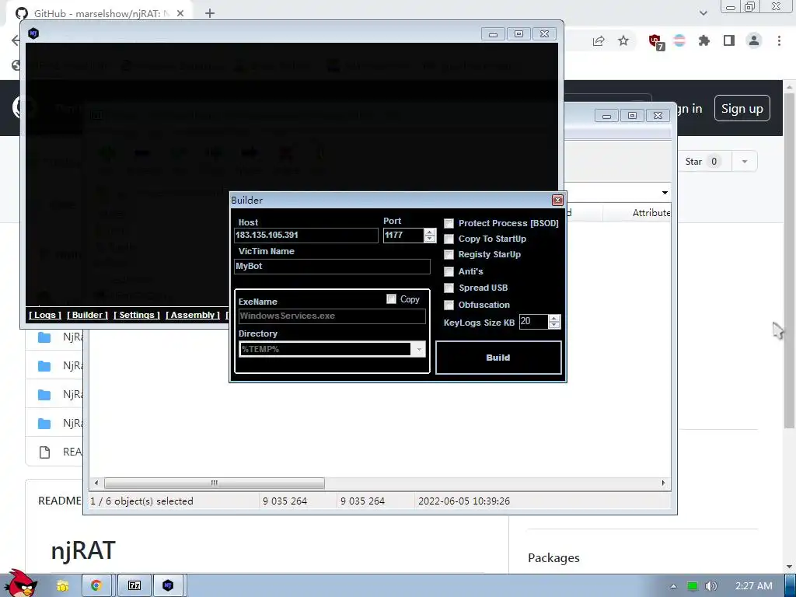Bookmark this page with the star icon
This screenshot has width=796, height=597.
coord(623,40)
